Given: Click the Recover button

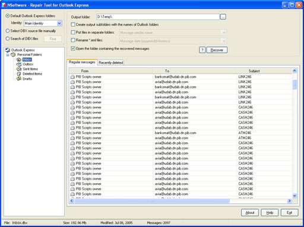Looking at the screenshot, I should coord(217,50).
